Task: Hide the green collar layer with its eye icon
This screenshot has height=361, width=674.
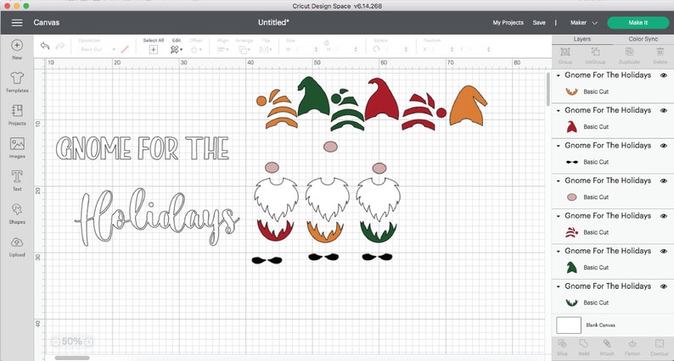Action: (x=664, y=286)
